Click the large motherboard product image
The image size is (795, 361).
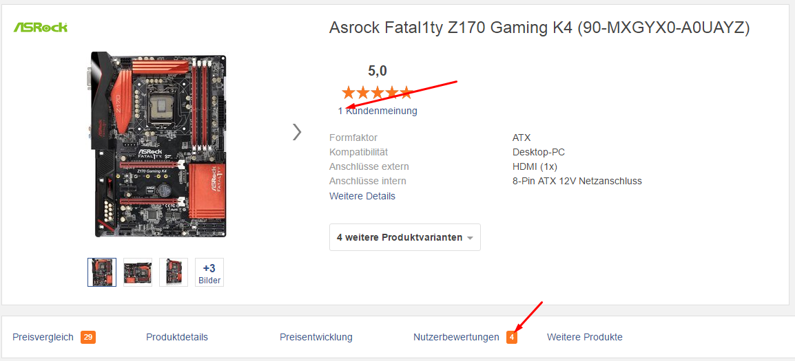156,144
